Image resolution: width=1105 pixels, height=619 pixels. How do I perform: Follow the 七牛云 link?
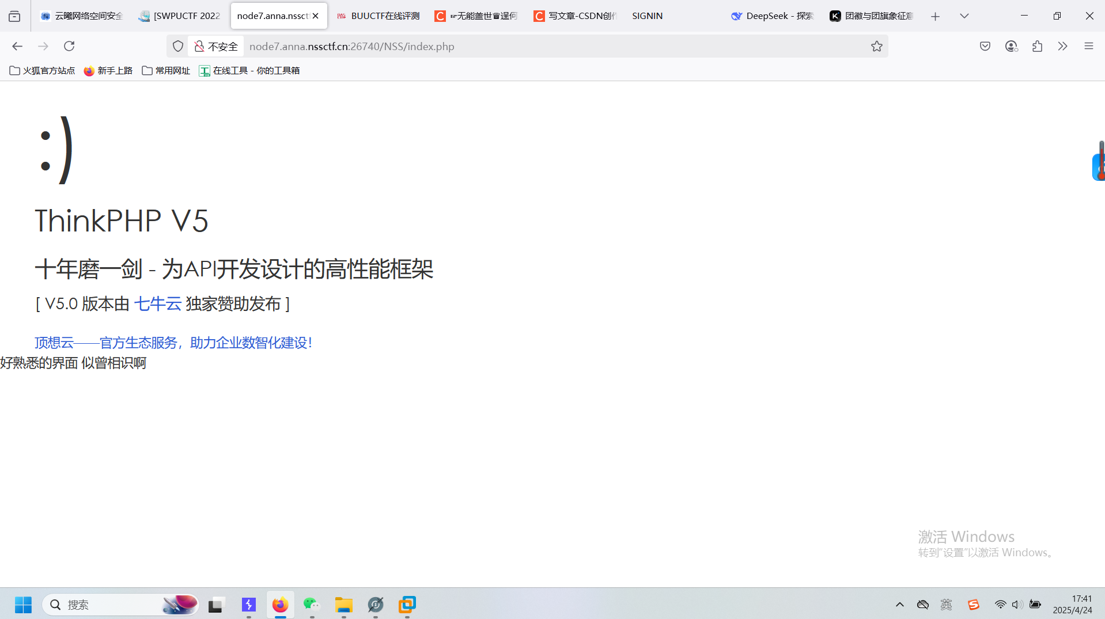click(157, 303)
